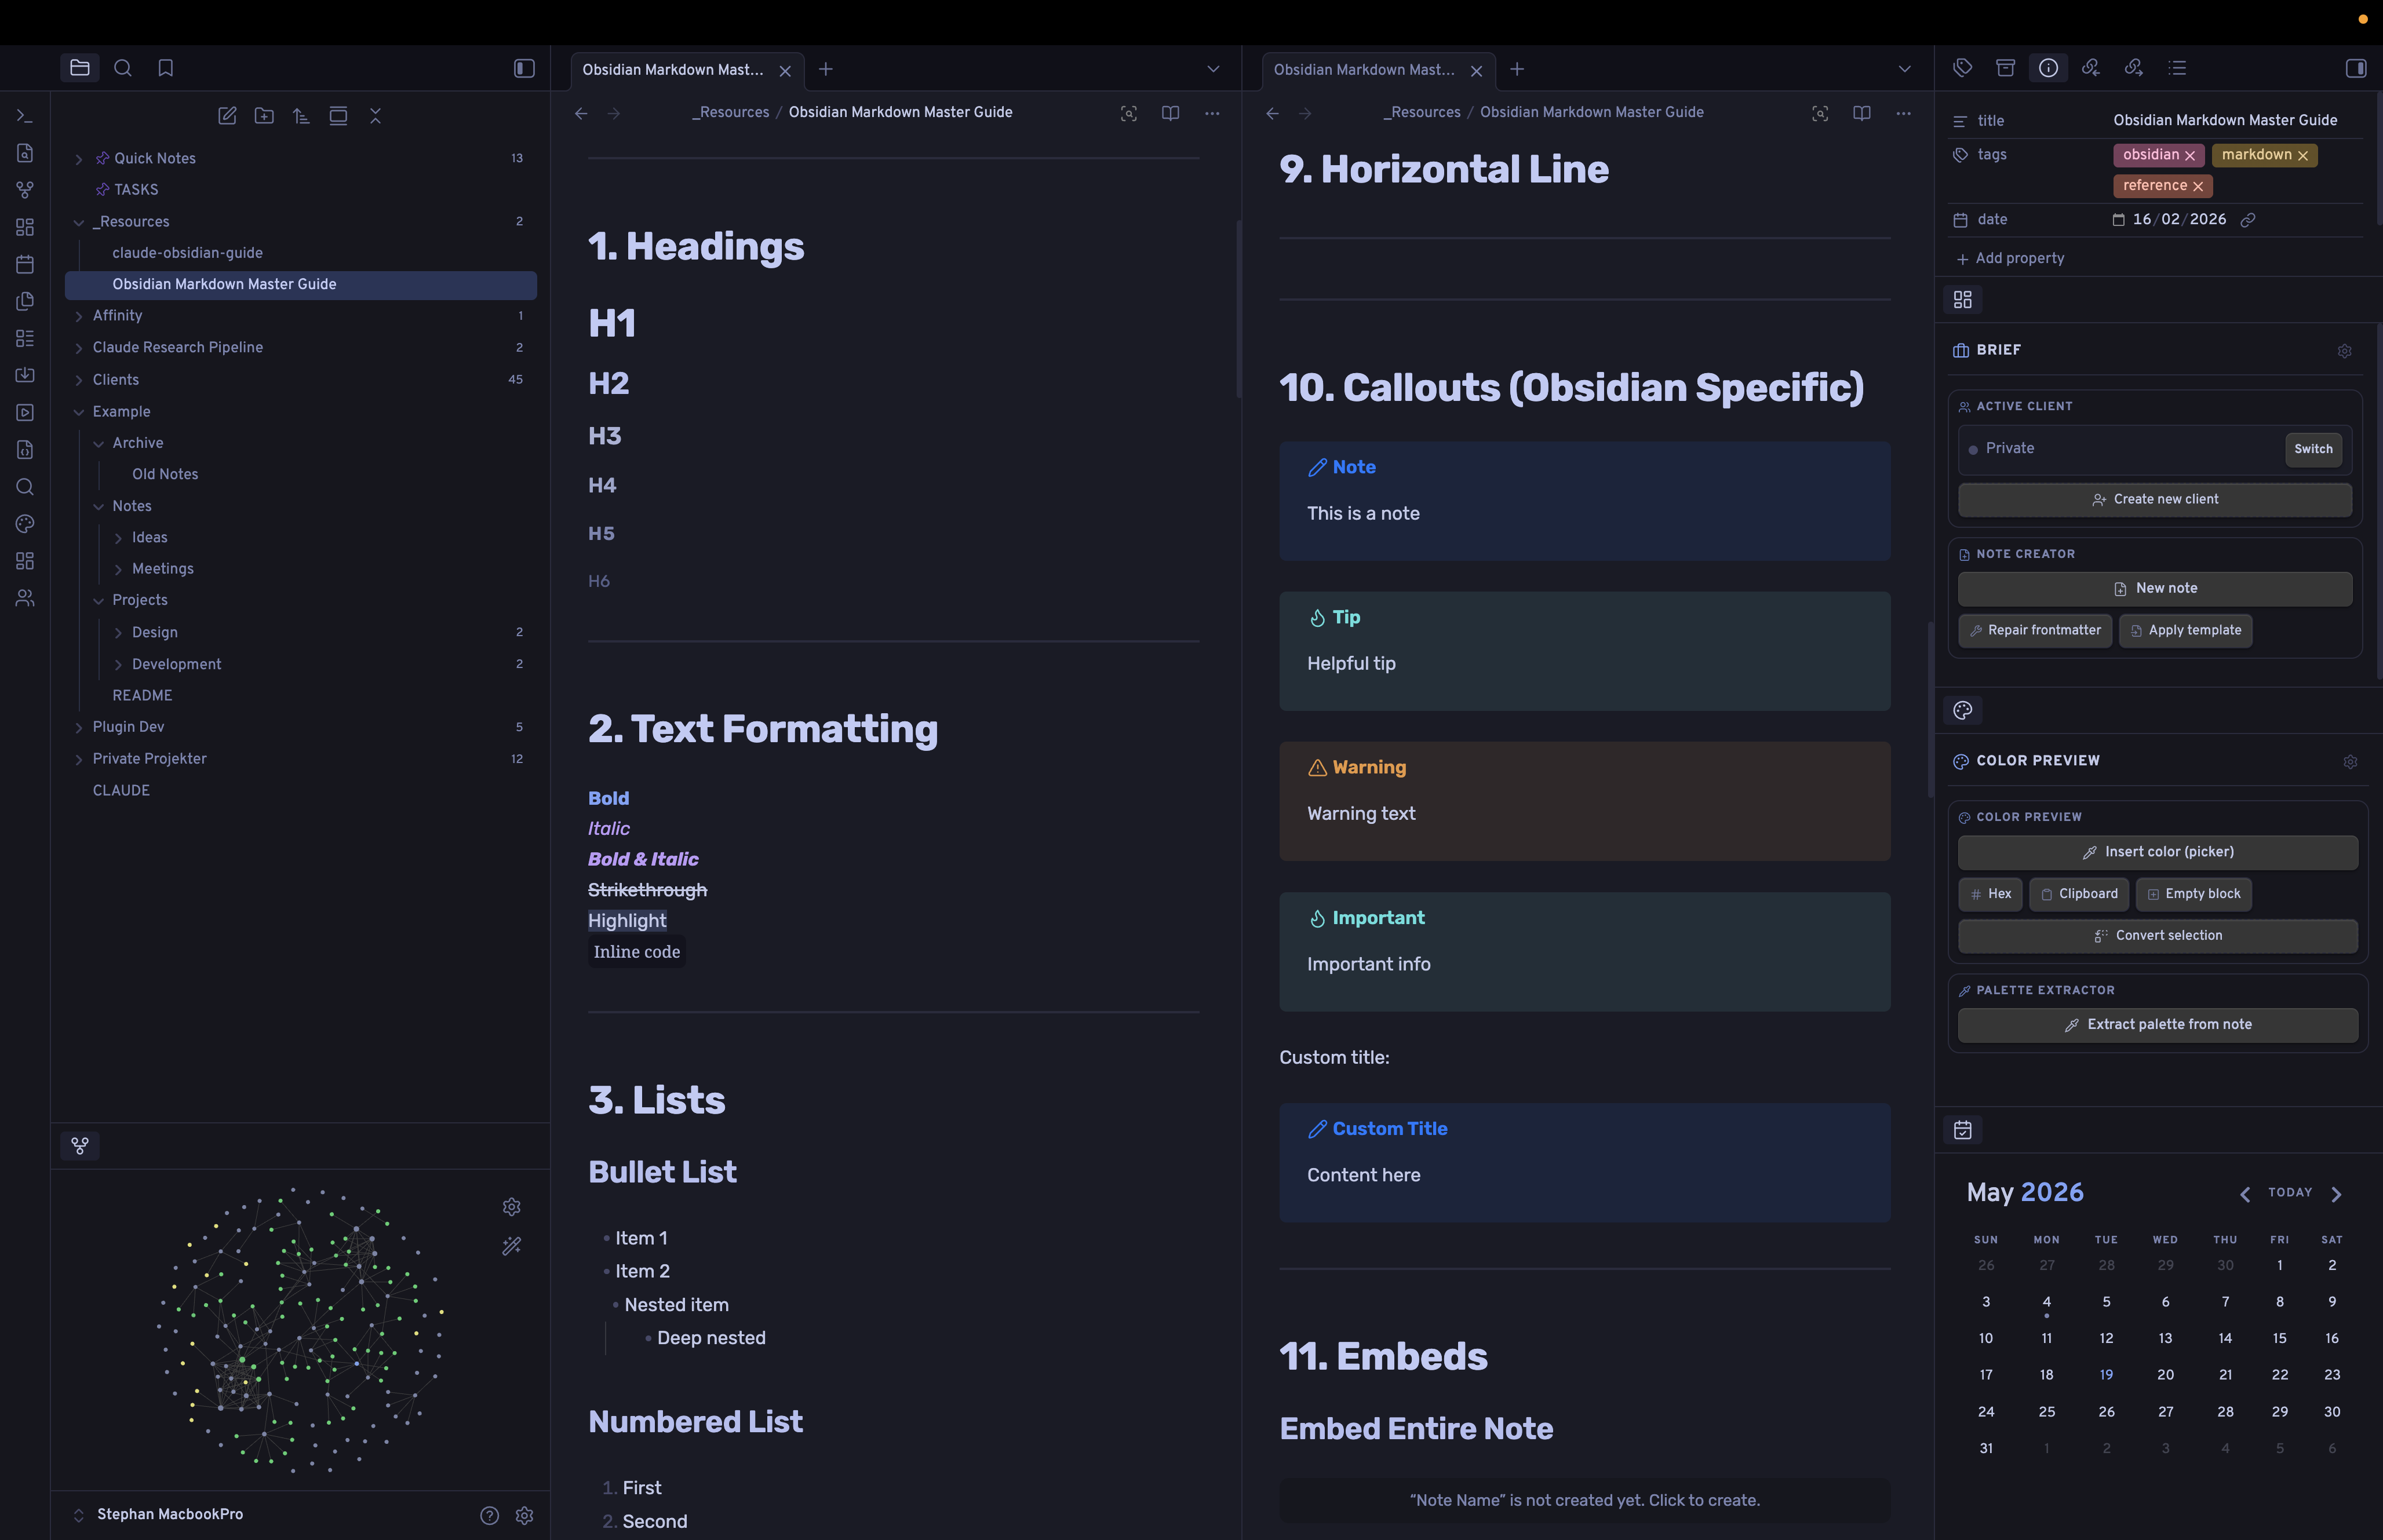Viewport: 2383px width, 1540px height.
Task: Collapse the Example folder
Action: (x=79, y=412)
